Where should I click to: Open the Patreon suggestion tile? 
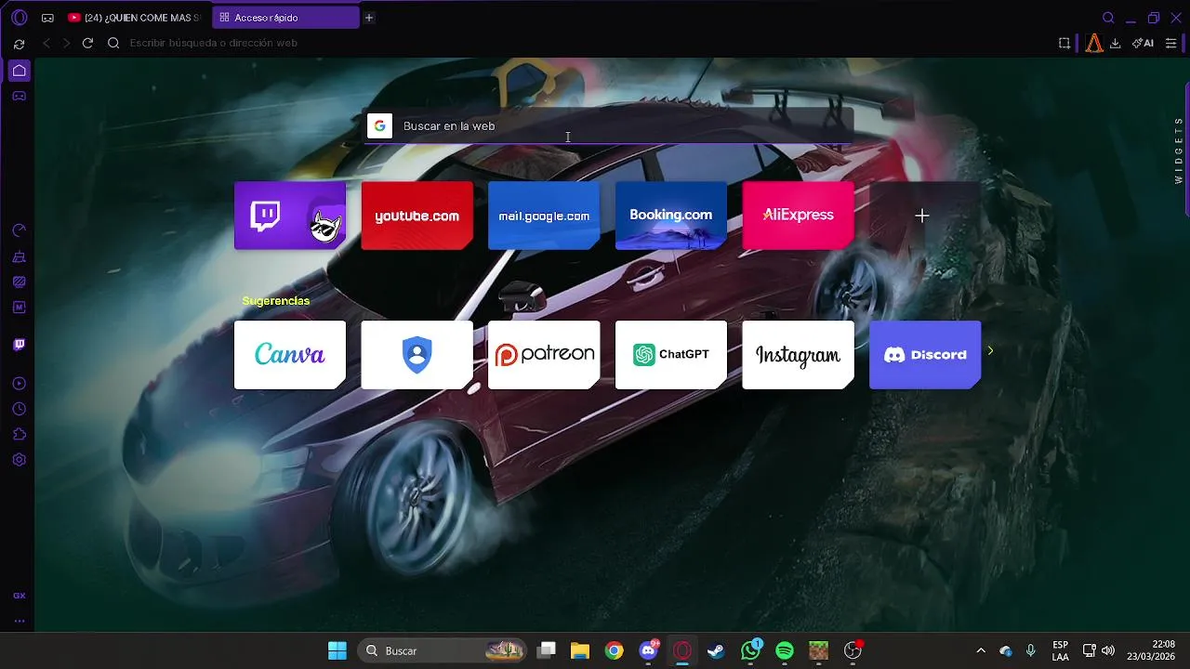point(544,355)
